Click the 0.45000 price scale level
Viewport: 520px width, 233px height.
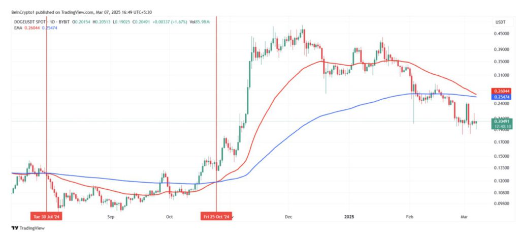point(501,34)
